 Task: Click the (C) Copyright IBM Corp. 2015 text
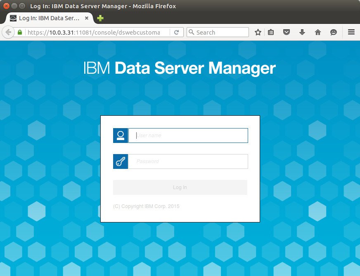pyautogui.click(x=146, y=206)
